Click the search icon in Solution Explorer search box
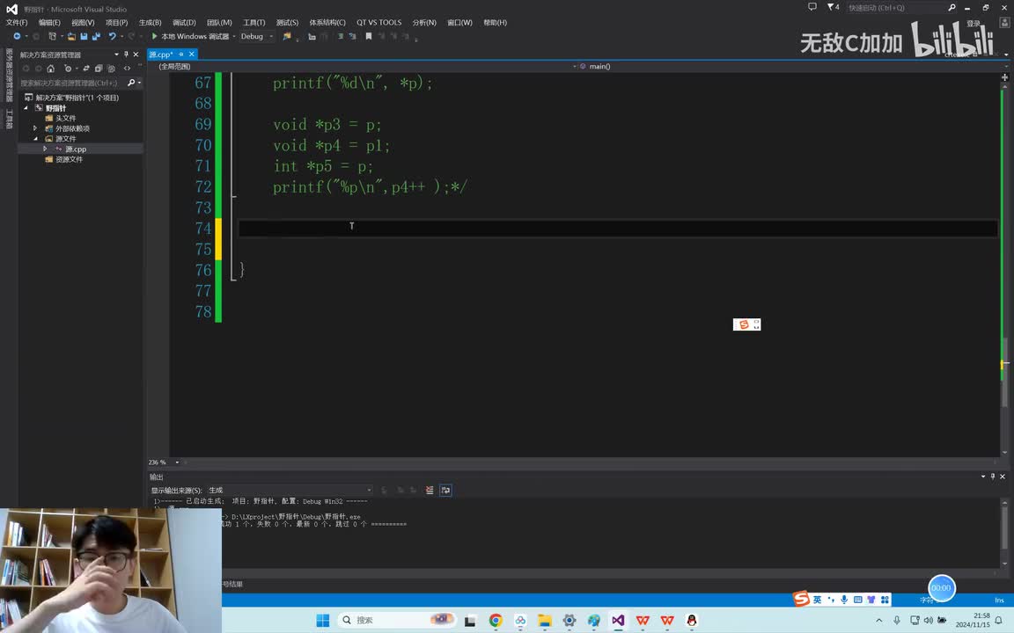Screen dimensions: 1014x633 coord(131,83)
